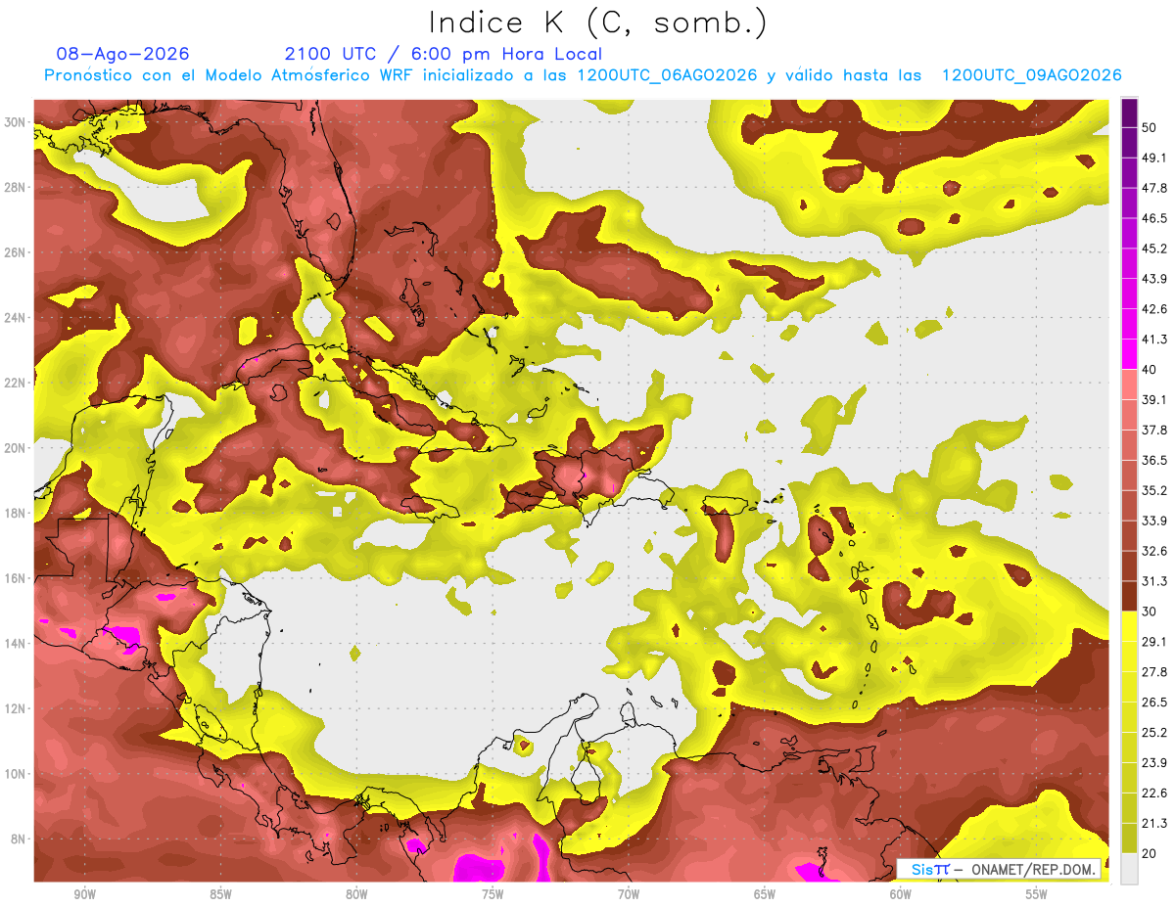
Task: Select the legend value 43.9
Action: 1154,279
